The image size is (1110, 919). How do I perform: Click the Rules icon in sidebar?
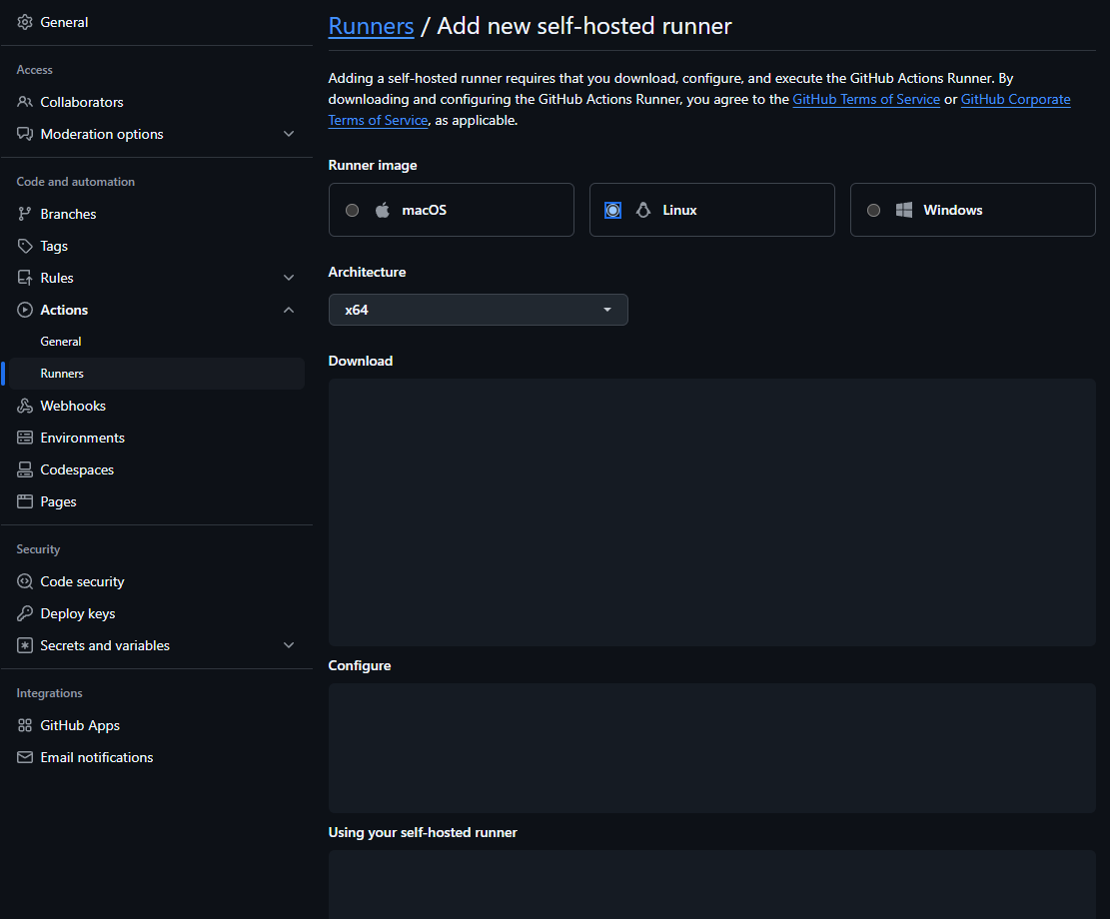pos(25,278)
